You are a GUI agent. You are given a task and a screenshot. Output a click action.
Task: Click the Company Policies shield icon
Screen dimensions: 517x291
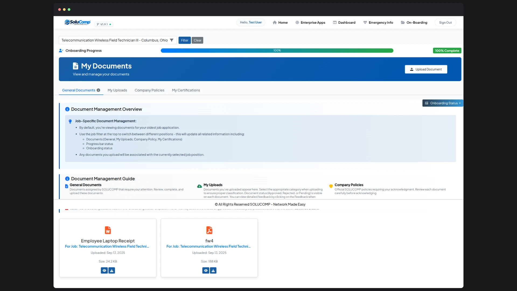(331, 186)
